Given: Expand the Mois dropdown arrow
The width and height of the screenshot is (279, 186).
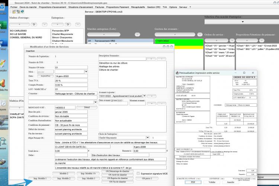Looking at the screenshot, I should 86,71.
